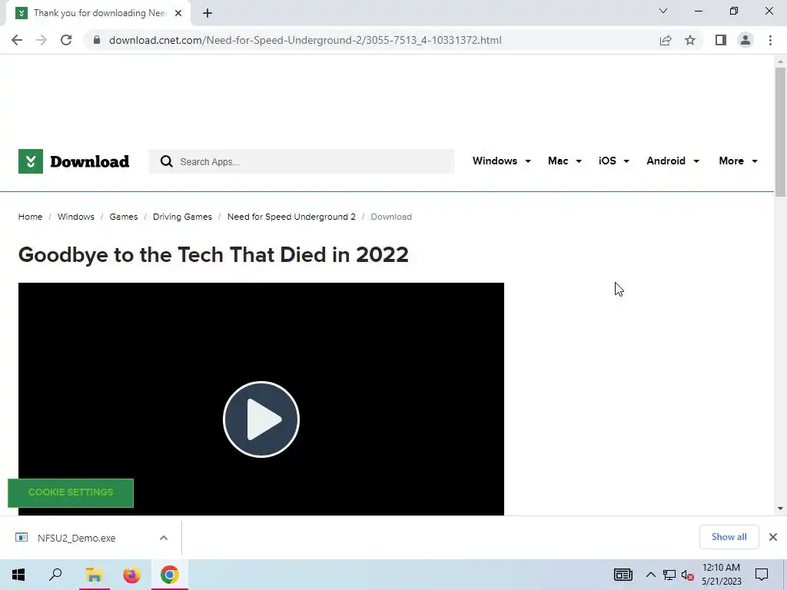Click the page vertical scrollbar thumb
This screenshot has height=590, width=787.
[780, 131]
